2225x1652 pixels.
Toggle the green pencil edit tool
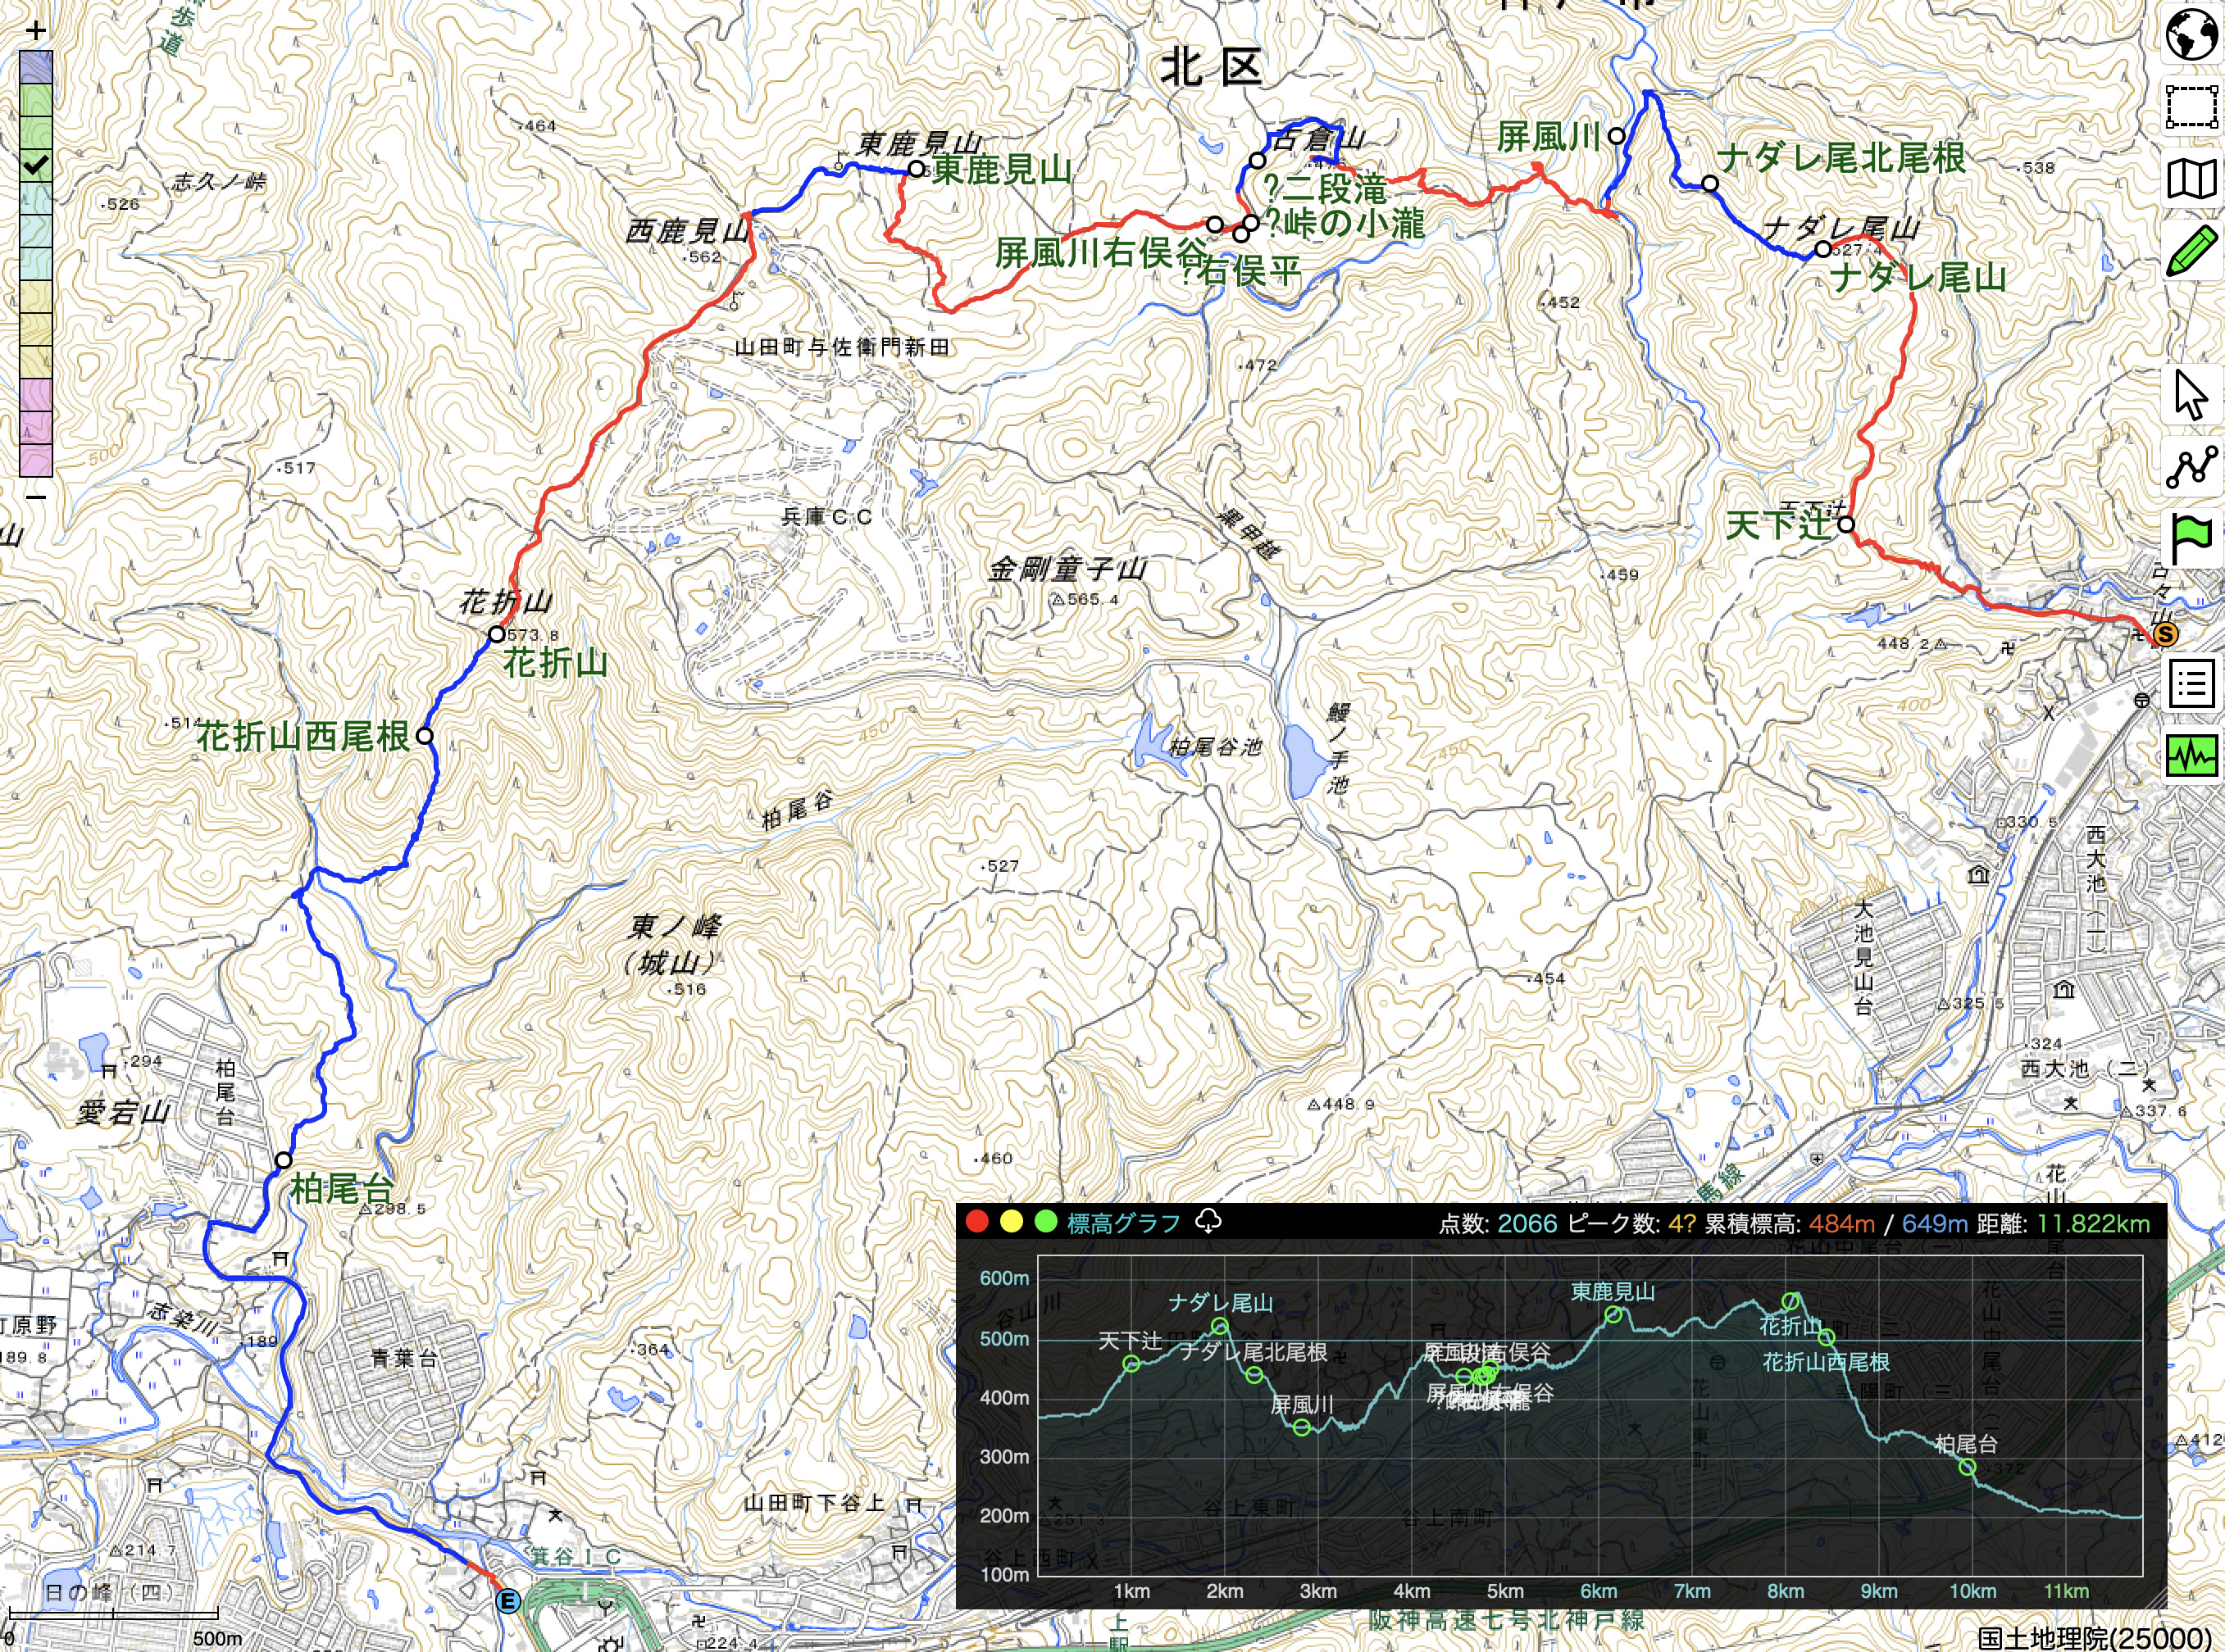[2191, 252]
